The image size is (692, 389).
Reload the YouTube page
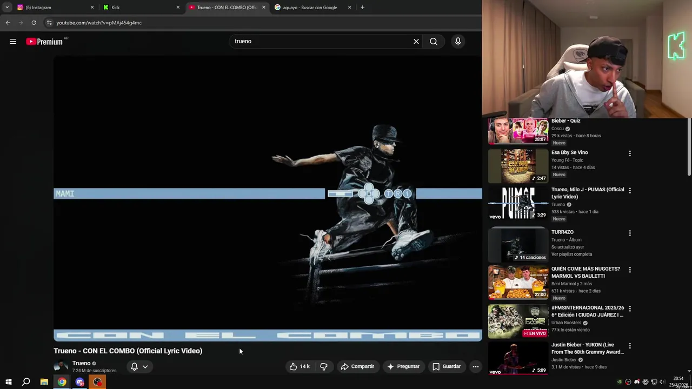(x=34, y=23)
